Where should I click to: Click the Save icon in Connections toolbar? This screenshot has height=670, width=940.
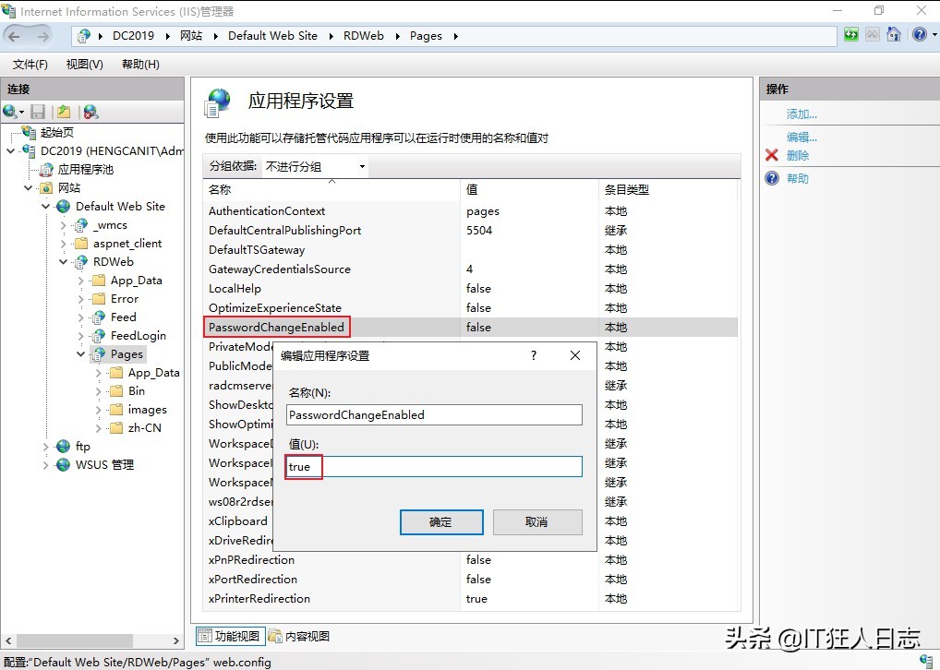(x=39, y=112)
